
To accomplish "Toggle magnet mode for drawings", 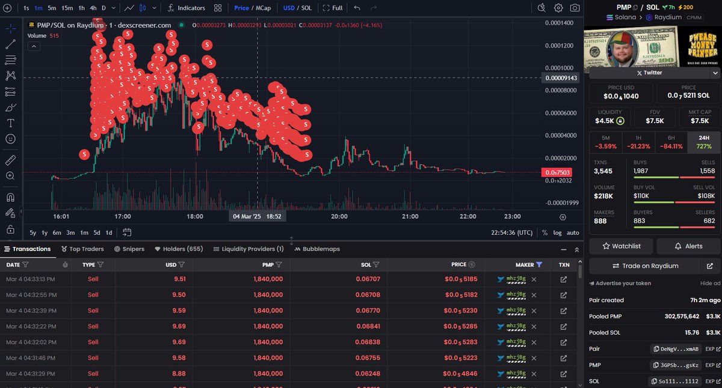I will click(x=10, y=196).
